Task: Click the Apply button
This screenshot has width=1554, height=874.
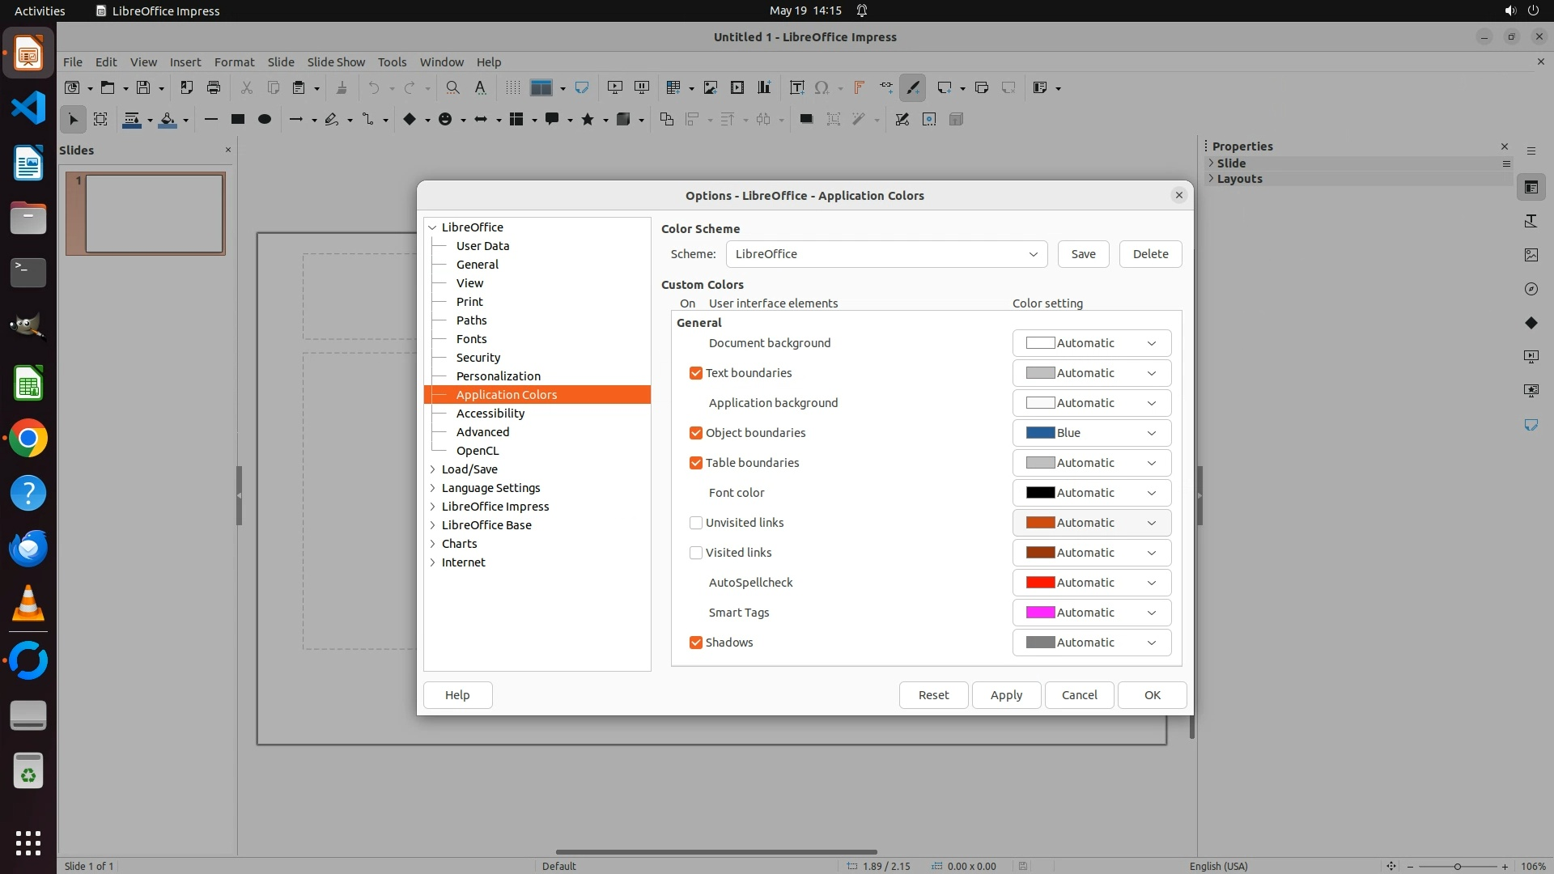Action: tap(1006, 695)
